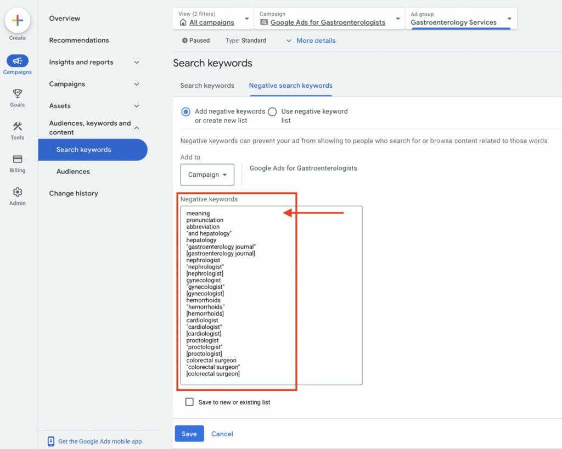The height and width of the screenshot is (449, 562).
Task: Expand the Campaigns nav section
Action: coord(137,84)
